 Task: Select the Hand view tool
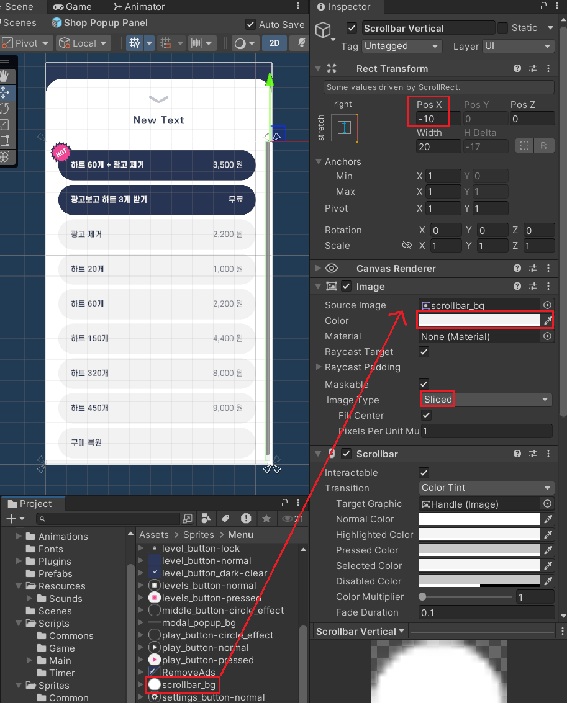(x=6, y=76)
